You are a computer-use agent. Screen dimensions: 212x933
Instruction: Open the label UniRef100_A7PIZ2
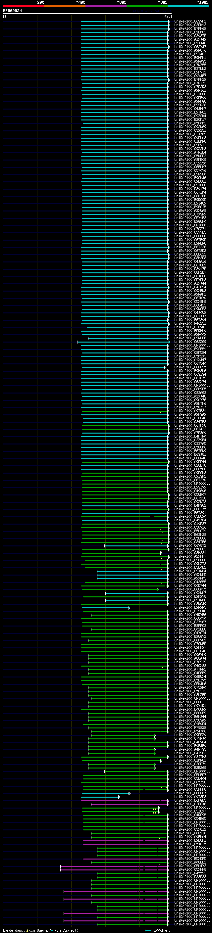[x=190, y=83]
